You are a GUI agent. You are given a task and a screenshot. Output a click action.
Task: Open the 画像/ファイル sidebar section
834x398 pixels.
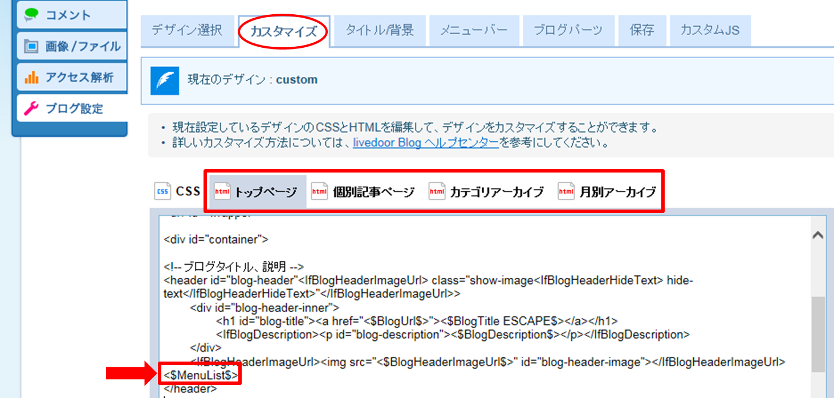71,46
